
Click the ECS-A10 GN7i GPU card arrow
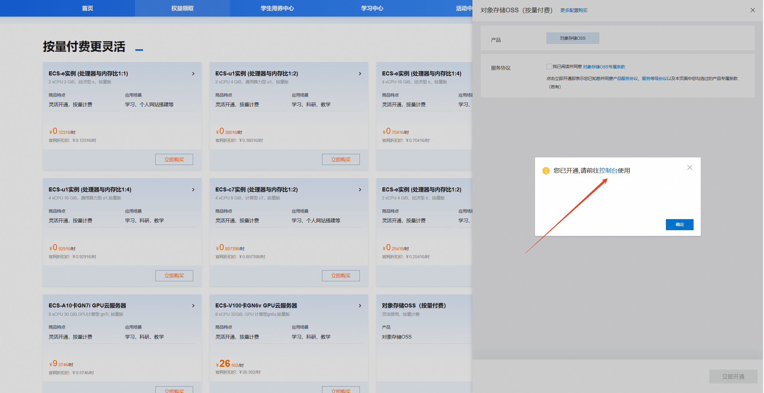[193, 306]
